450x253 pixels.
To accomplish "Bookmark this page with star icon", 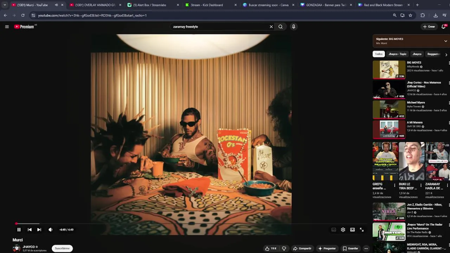I will [x=410, y=15].
